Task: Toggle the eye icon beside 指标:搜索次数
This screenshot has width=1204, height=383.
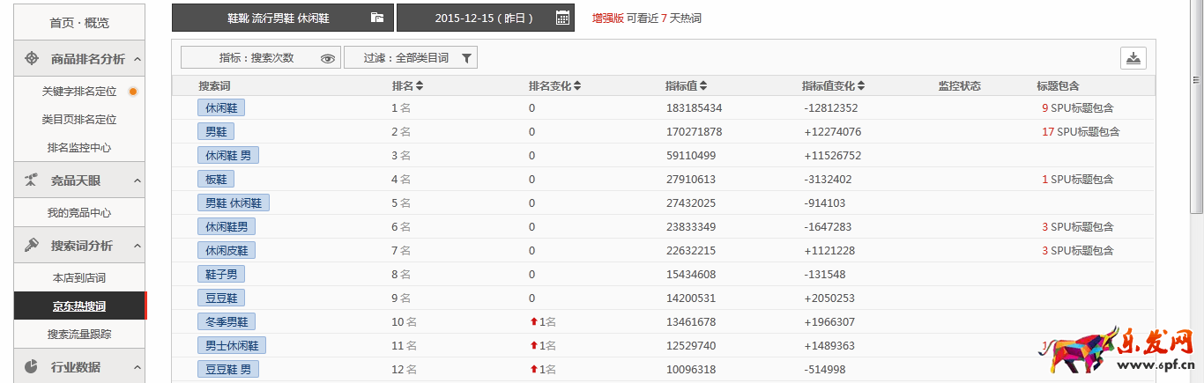Action: [x=328, y=58]
